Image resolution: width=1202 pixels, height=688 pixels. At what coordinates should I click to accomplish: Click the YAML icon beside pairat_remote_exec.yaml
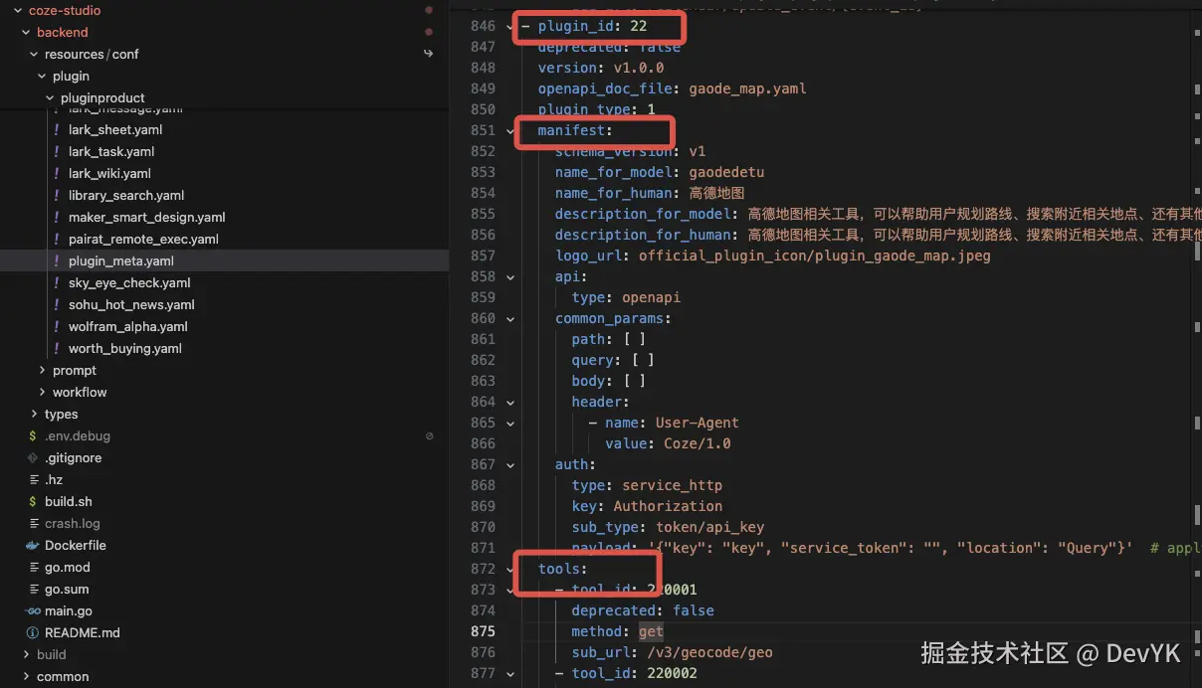[x=58, y=240]
